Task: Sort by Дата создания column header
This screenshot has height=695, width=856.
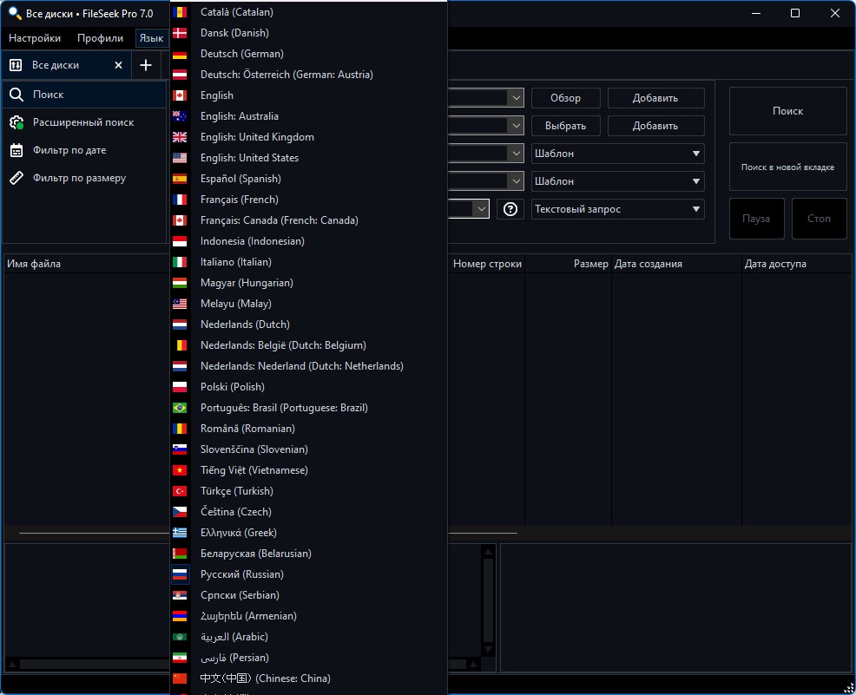Action: (676, 264)
